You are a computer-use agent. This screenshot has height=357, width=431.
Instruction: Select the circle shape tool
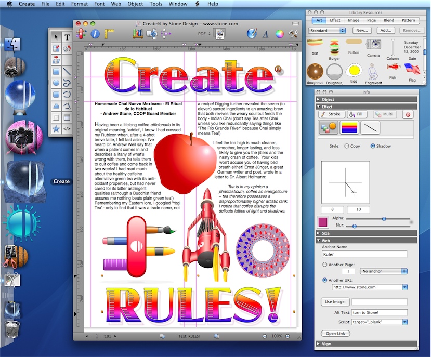56,83
